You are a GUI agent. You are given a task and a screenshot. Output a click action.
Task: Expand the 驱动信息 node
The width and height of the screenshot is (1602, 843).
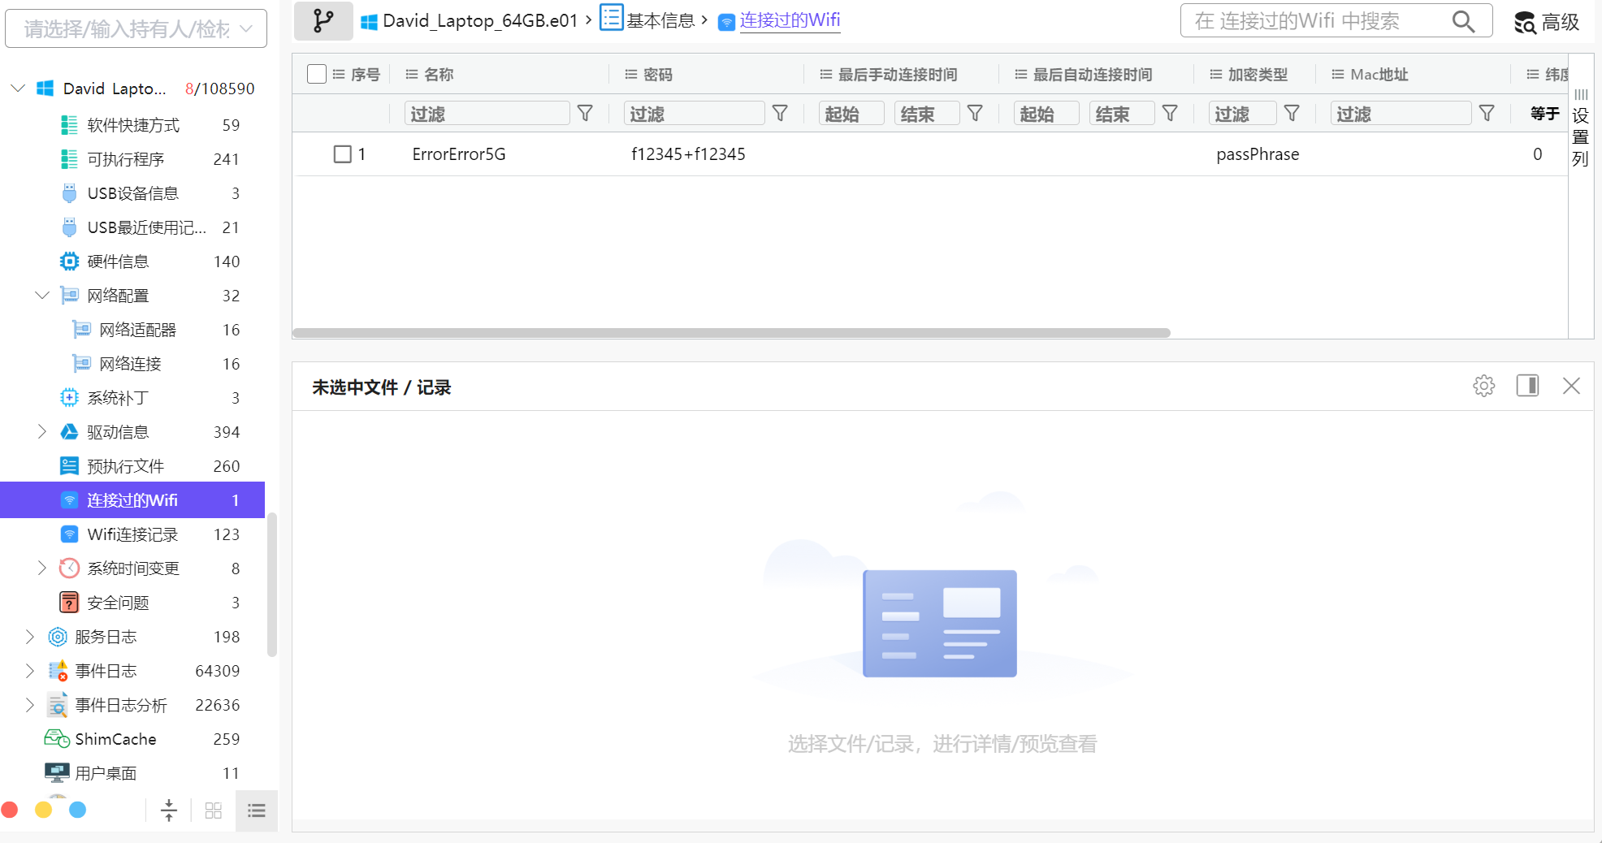click(42, 432)
